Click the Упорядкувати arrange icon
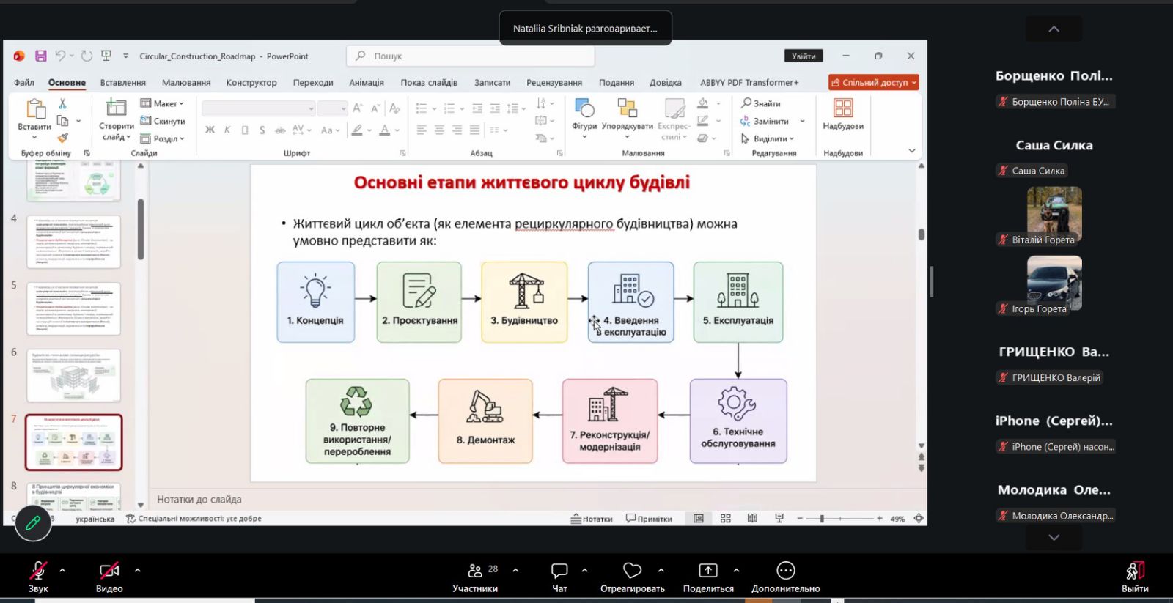 pos(627,108)
